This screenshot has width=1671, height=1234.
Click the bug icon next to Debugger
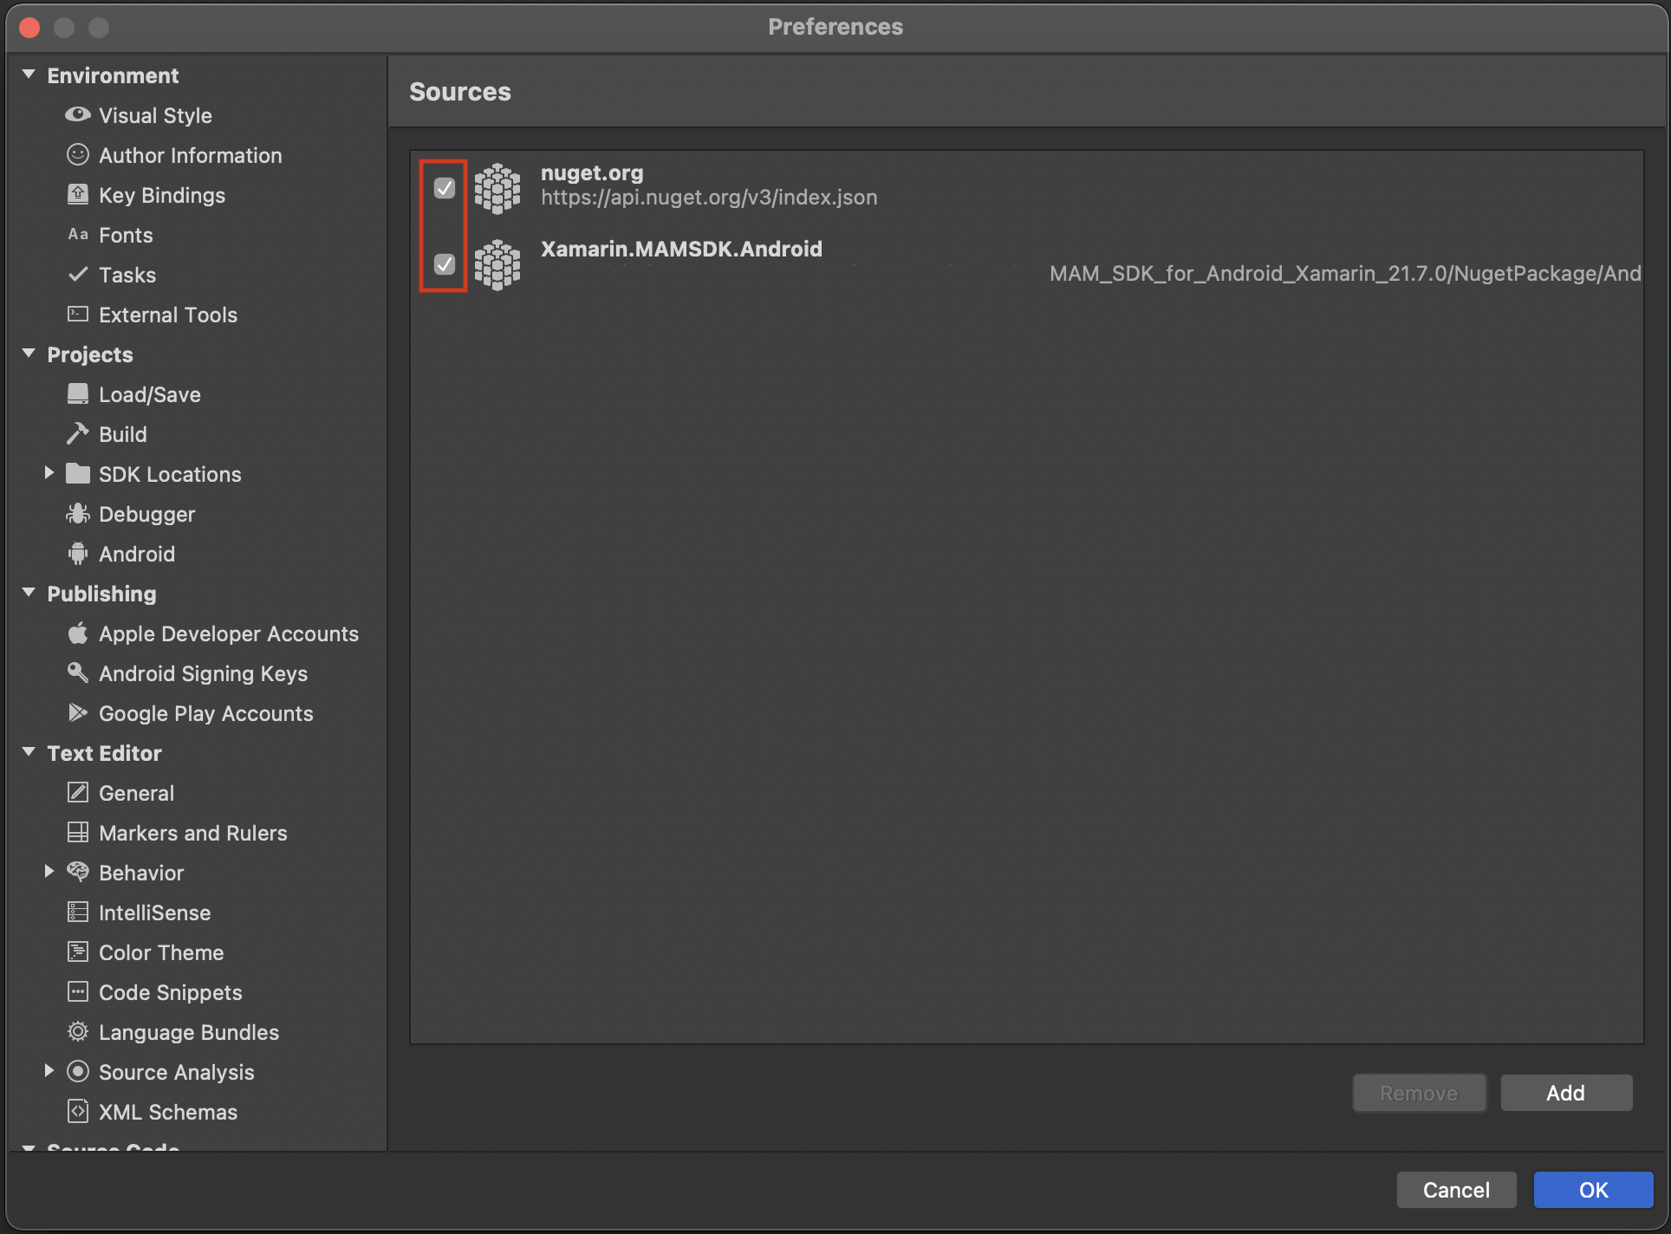pyautogui.click(x=77, y=514)
